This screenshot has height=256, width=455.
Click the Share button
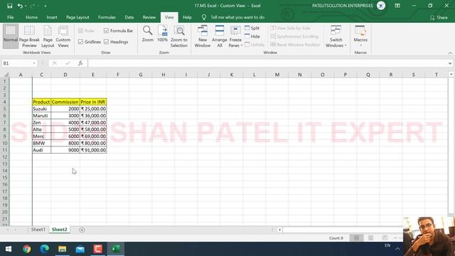(439, 18)
